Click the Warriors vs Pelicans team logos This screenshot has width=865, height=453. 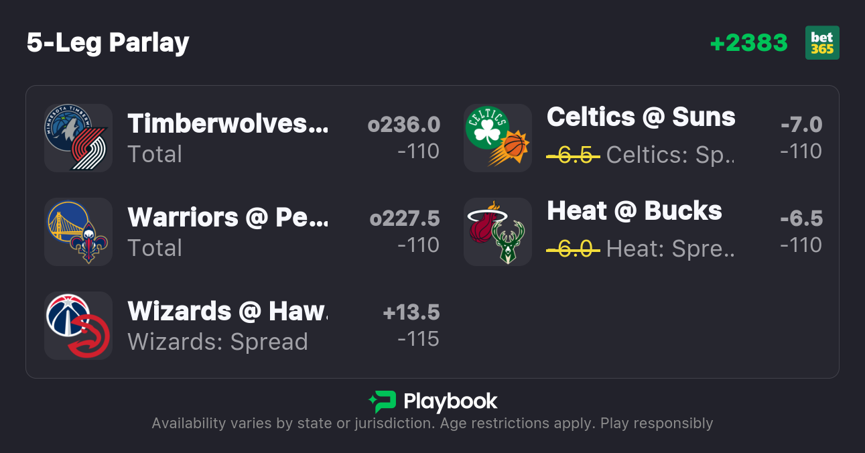click(x=78, y=232)
